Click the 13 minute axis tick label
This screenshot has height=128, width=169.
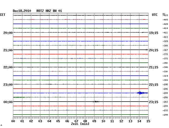pos(130,121)
